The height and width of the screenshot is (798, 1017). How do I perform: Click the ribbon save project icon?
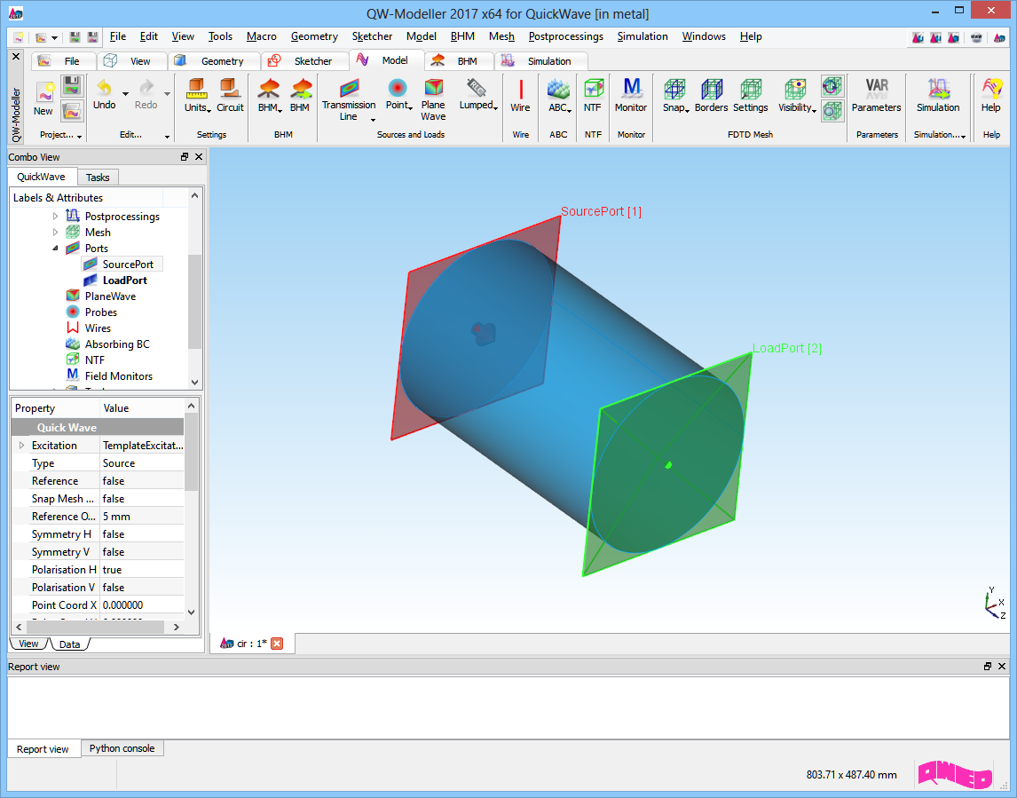[x=72, y=86]
